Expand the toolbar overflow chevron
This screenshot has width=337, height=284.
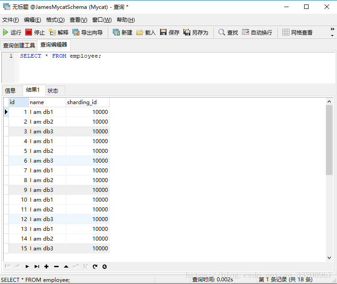(x=332, y=32)
